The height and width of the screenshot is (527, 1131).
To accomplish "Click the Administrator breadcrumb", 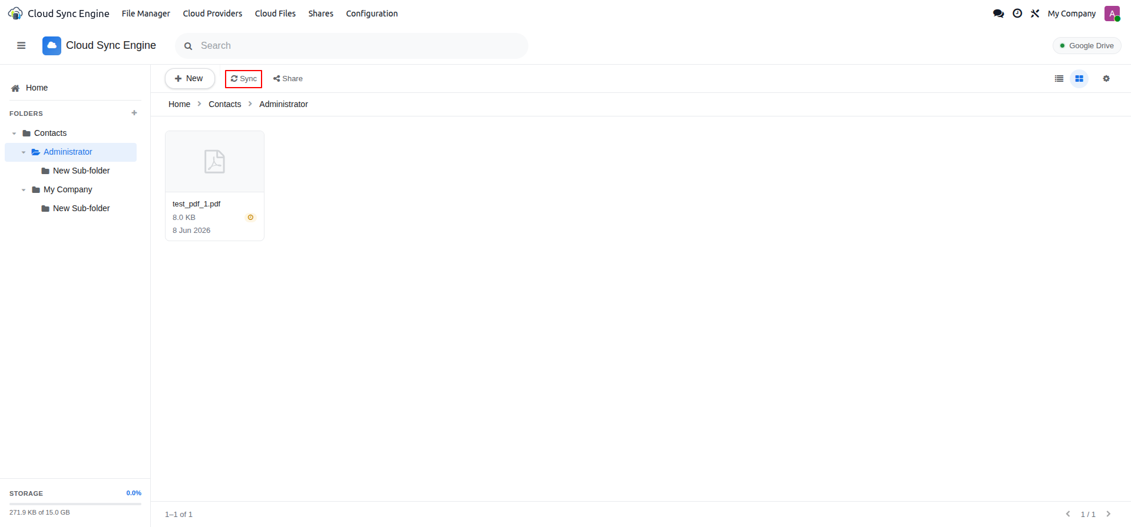I will [x=283, y=104].
